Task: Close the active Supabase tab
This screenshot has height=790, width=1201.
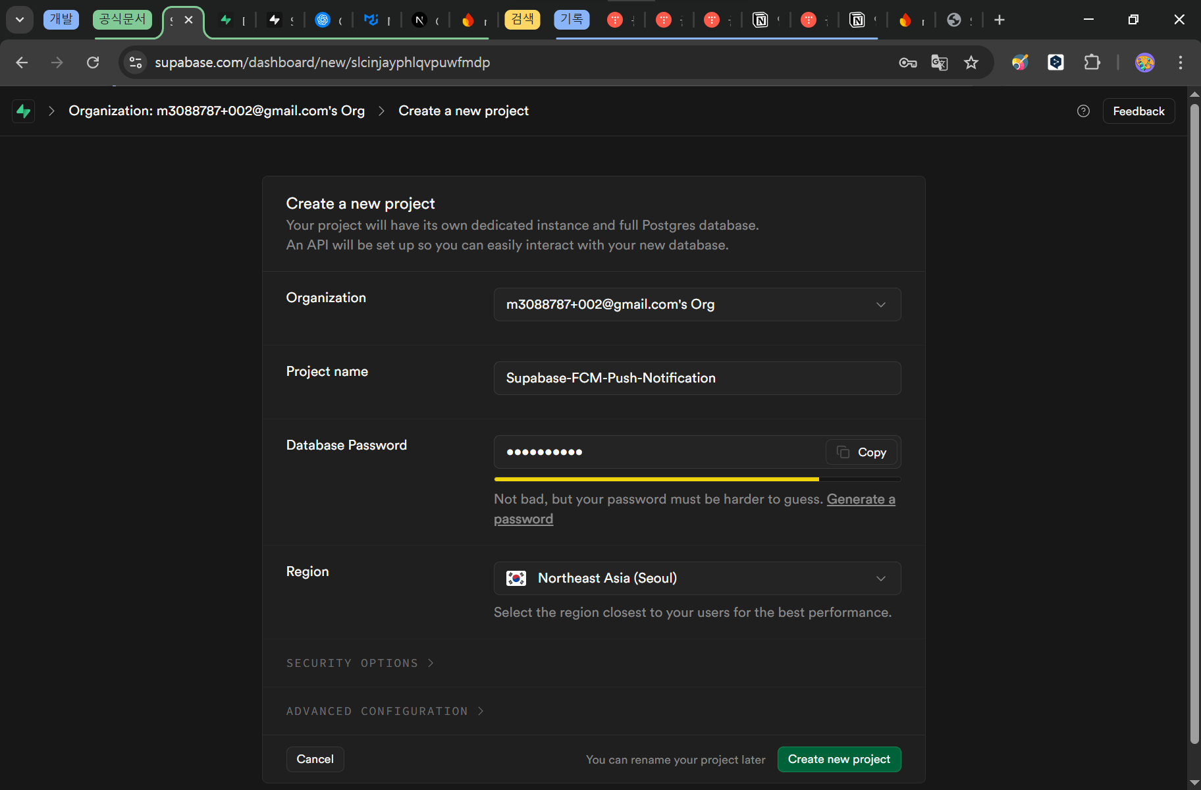Action: tap(189, 20)
